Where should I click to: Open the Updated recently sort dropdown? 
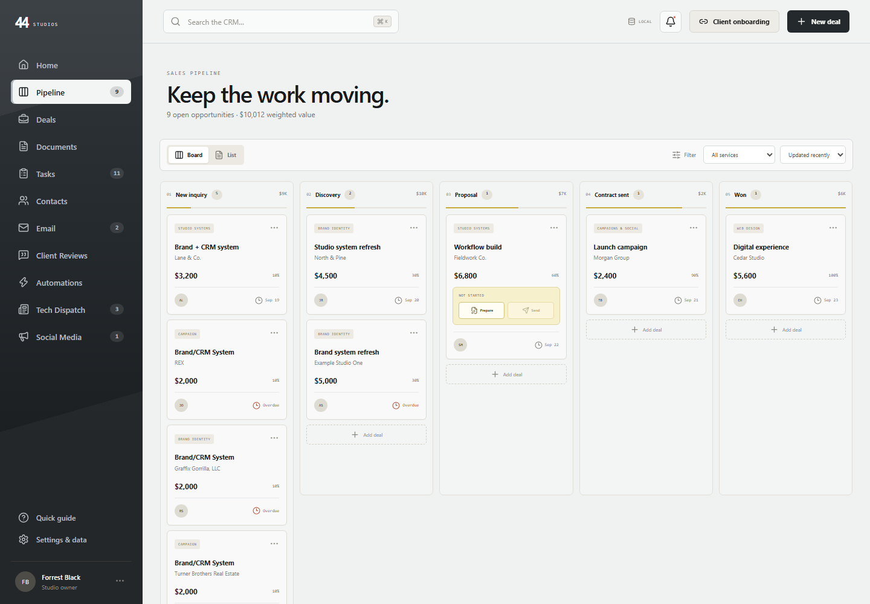point(813,155)
